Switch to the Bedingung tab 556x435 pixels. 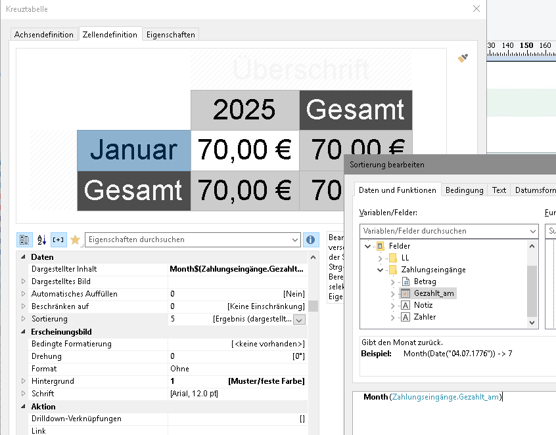[x=465, y=190]
